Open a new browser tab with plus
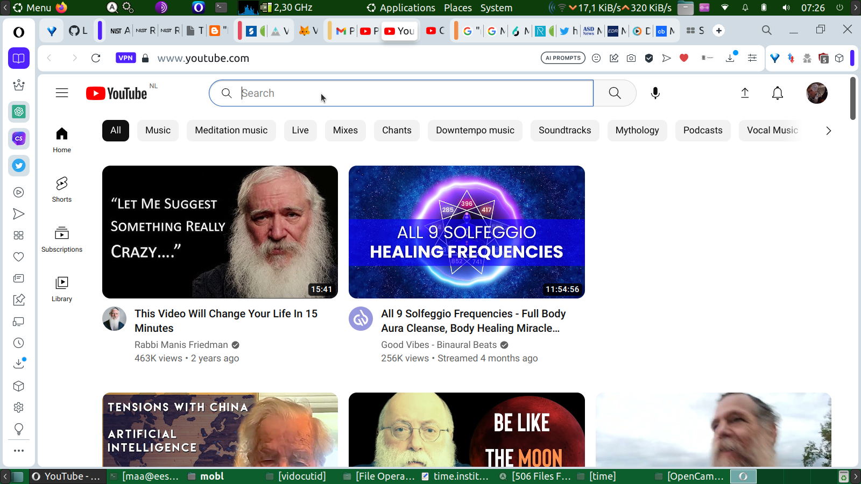The image size is (861, 484). 719,31
